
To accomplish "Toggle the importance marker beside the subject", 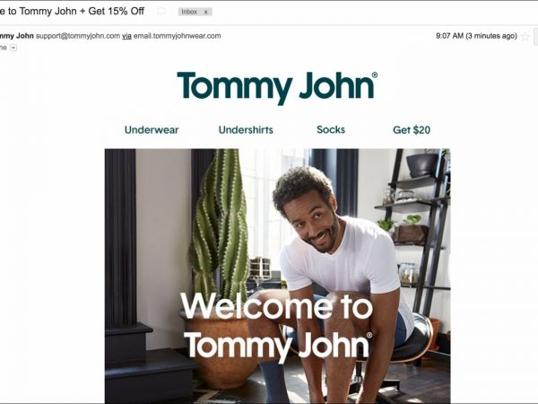I will 161,12.
